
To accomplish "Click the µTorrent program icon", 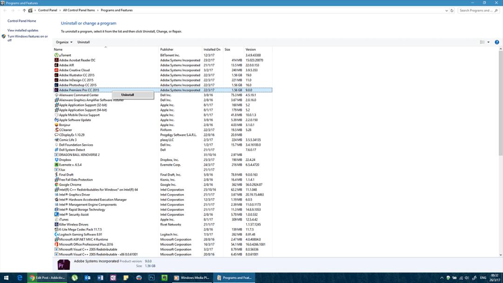I will [x=56, y=55].
